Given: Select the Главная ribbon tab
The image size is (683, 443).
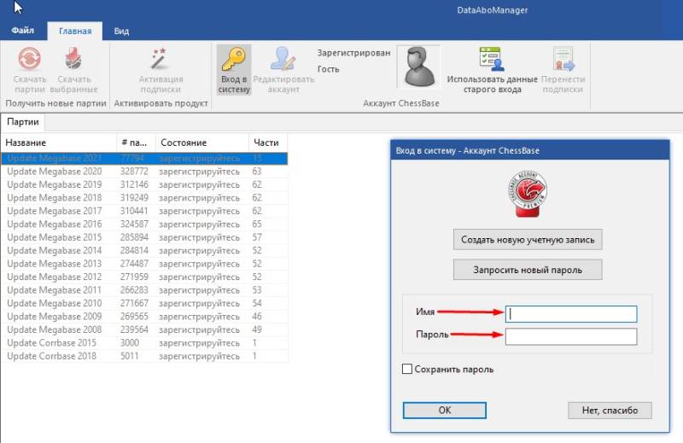Looking at the screenshot, I should 75,31.
